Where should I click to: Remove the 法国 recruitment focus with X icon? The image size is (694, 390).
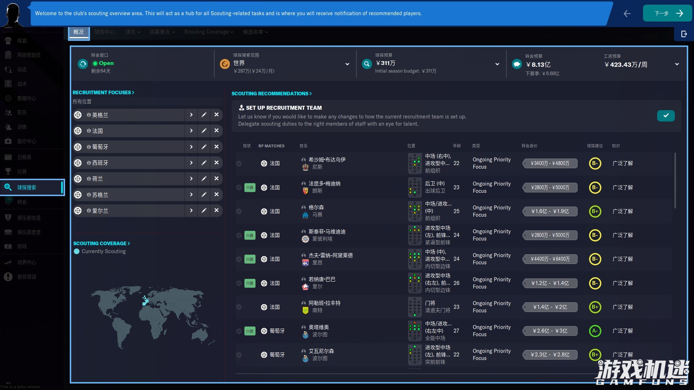(x=216, y=131)
